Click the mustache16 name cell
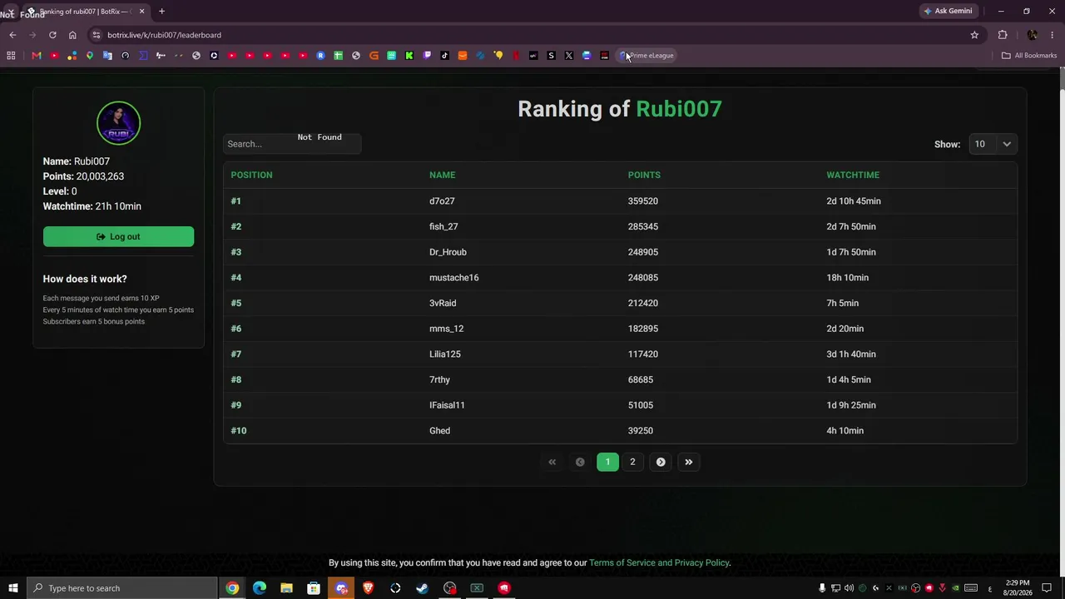 pyautogui.click(x=453, y=278)
